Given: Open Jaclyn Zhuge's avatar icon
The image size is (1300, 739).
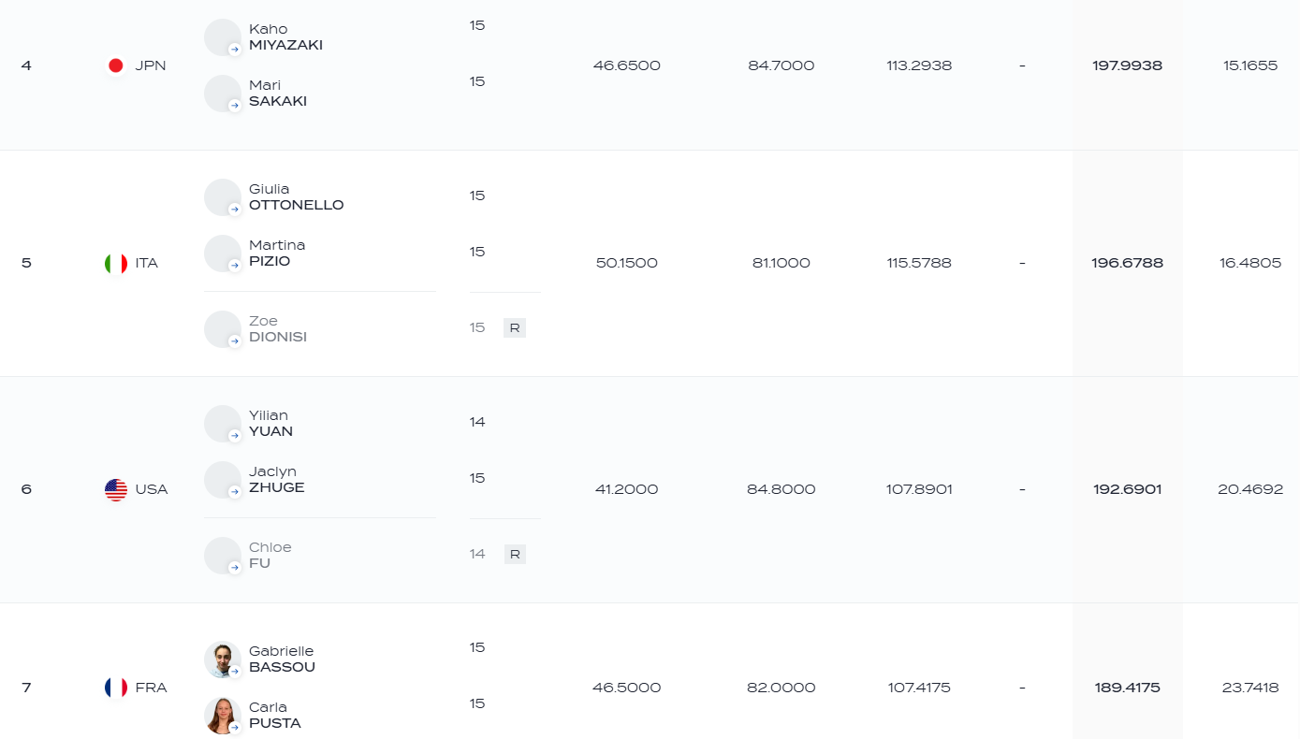Looking at the screenshot, I should 223,480.
